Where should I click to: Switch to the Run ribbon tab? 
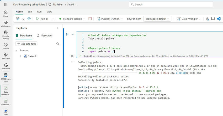pyautogui.click(x=39, y=11)
